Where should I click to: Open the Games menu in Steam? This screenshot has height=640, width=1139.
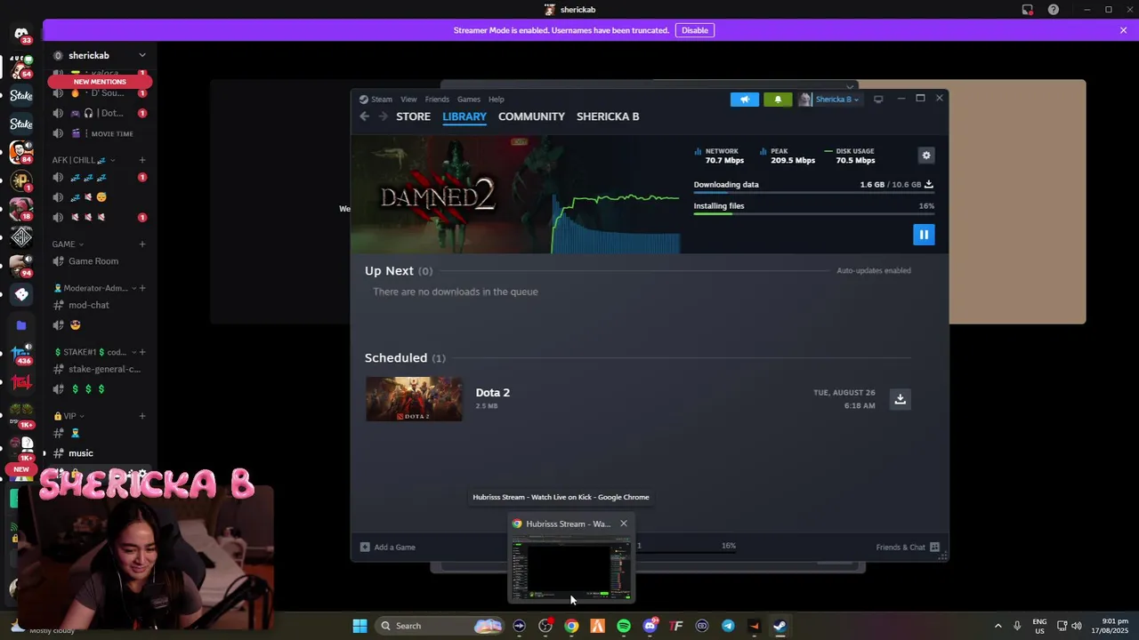click(469, 100)
